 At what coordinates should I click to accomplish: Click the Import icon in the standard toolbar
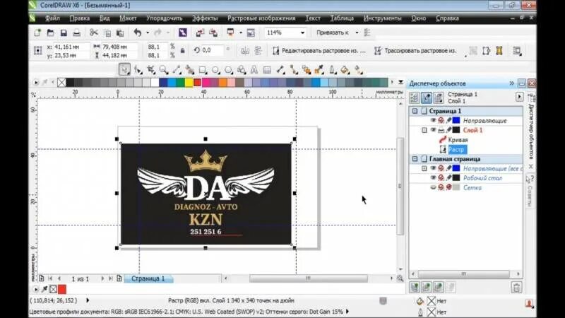click(x=200, y=33)
